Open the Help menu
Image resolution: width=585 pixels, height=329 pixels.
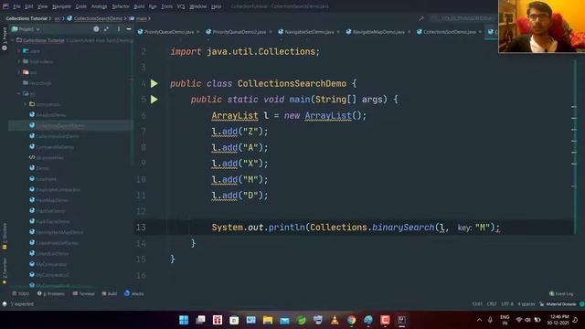coord(216,6)
